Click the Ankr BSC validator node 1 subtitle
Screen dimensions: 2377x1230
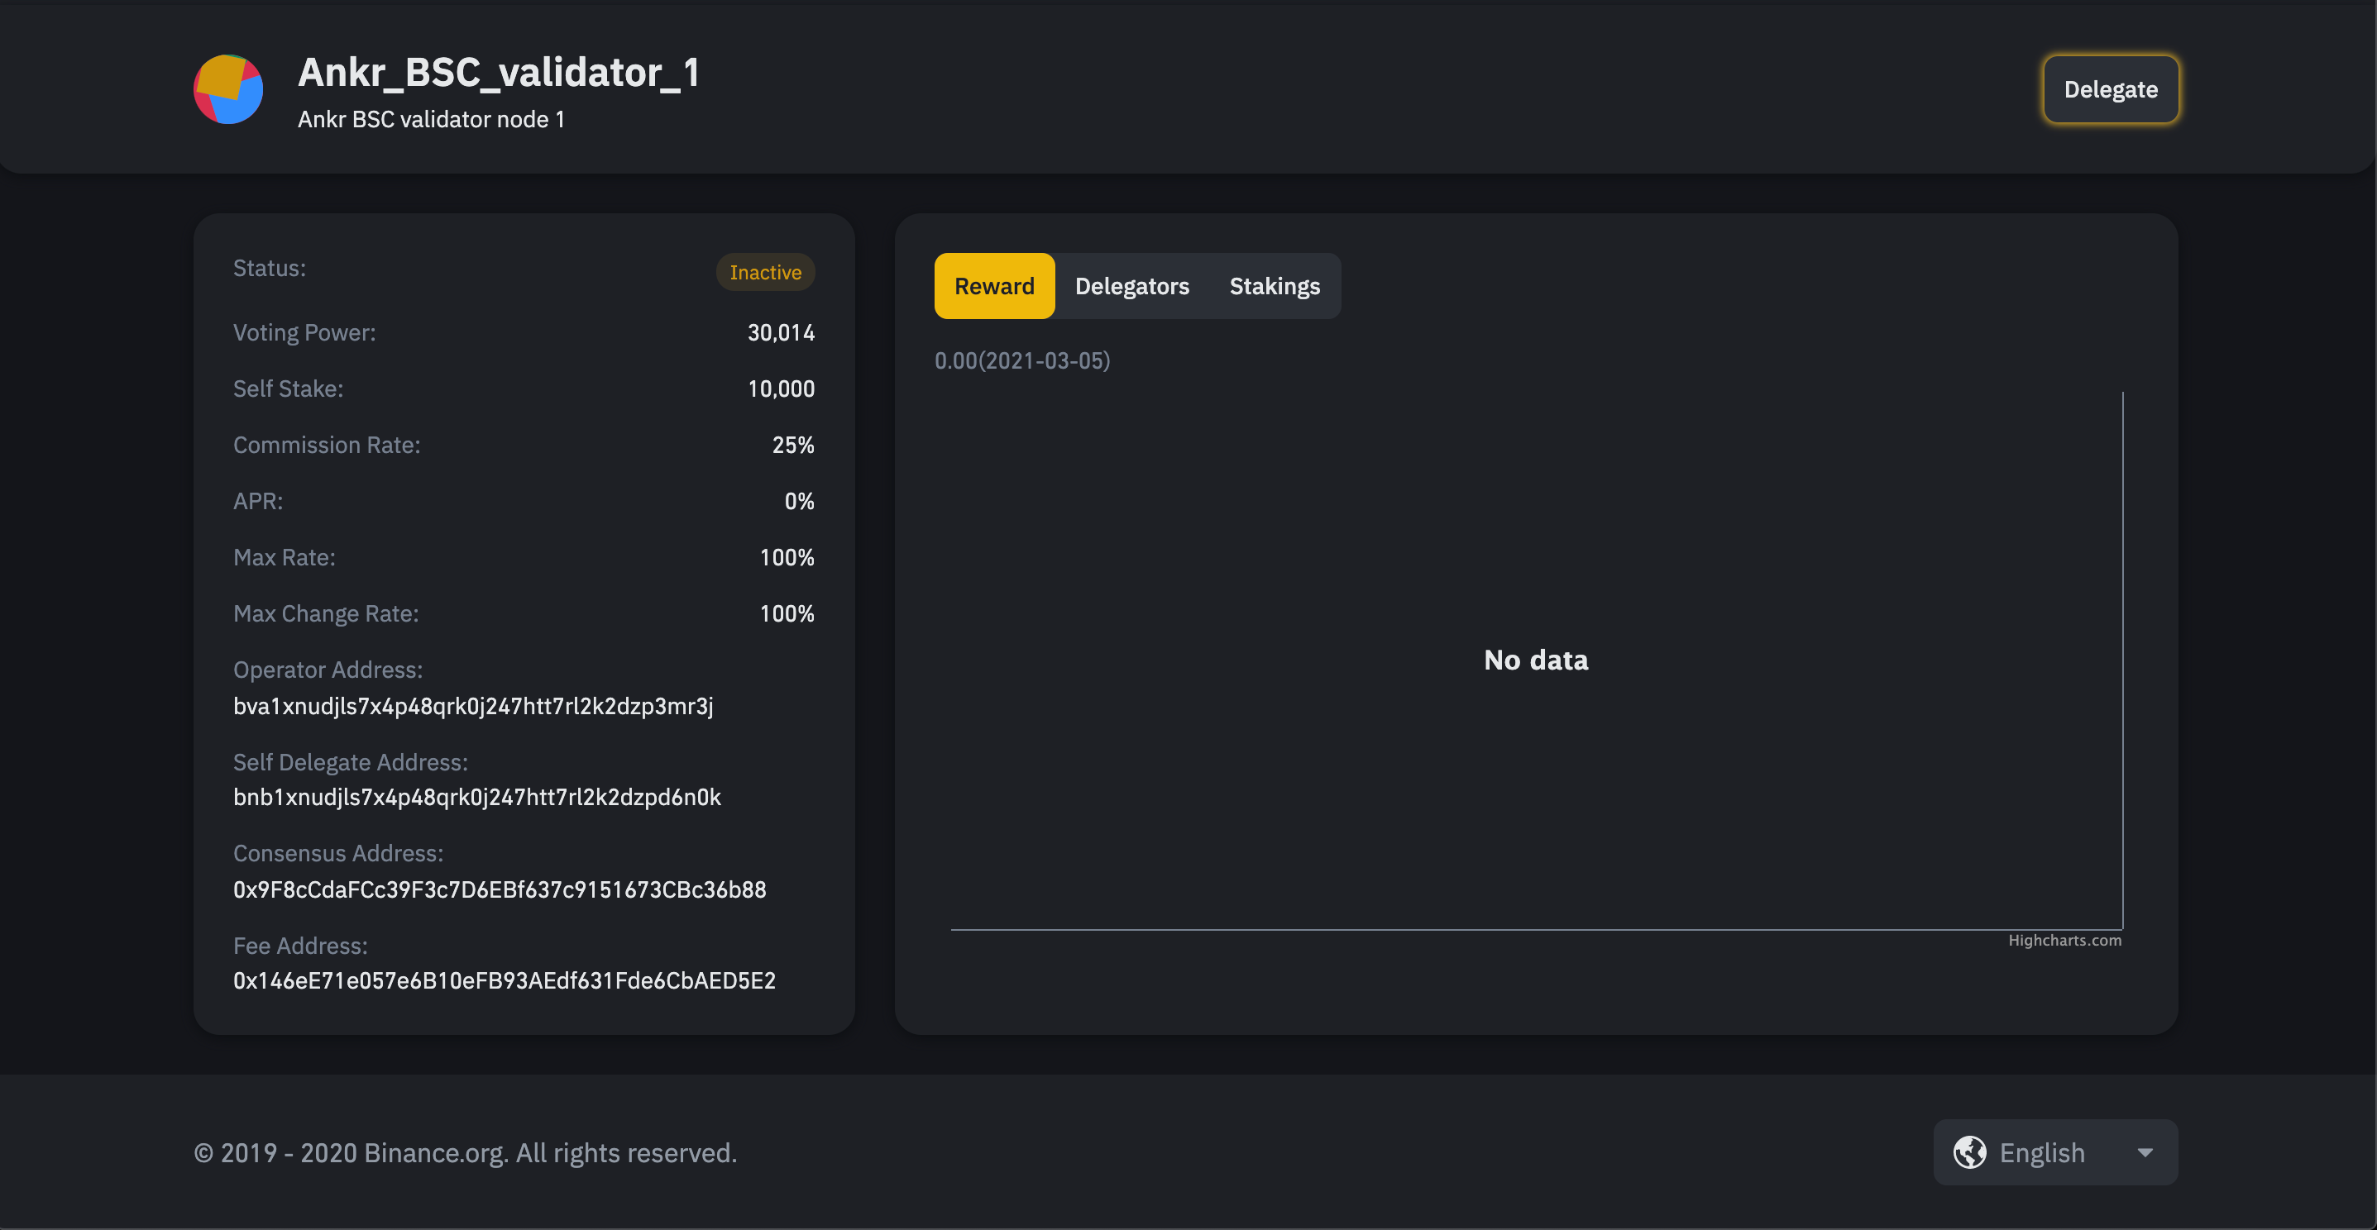coord(431,120)
